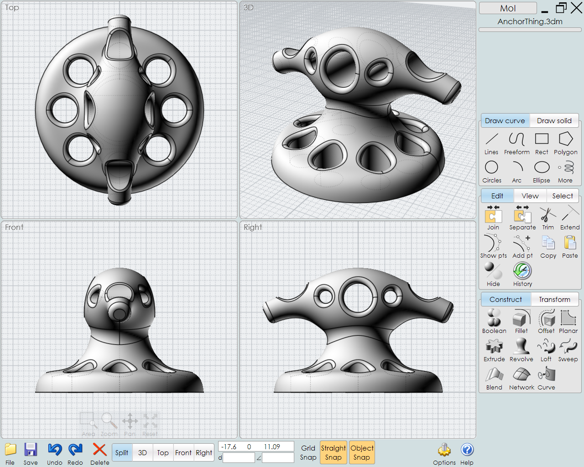Select the Freeform curve tool

pyautogui.click(x=516, y=143)
